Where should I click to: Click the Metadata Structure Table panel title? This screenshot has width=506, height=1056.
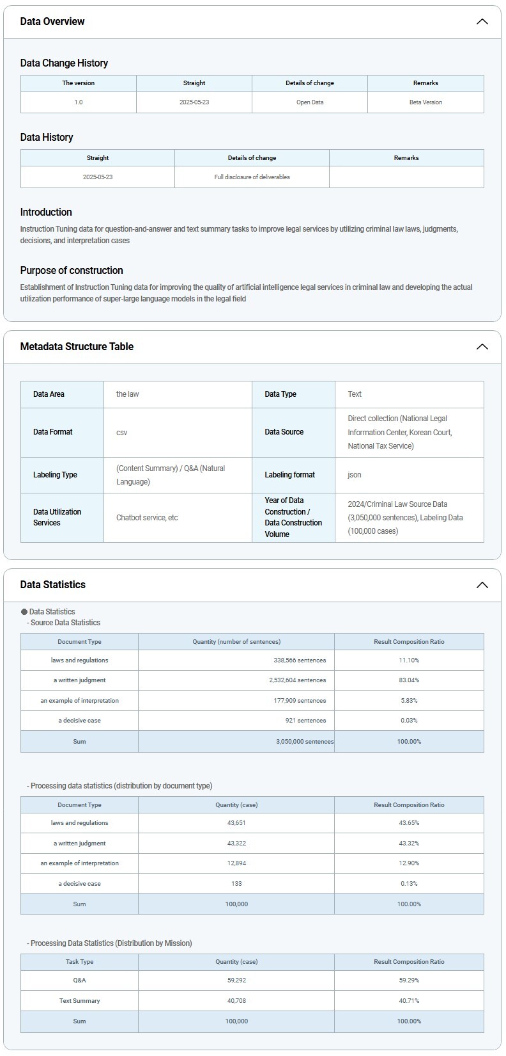tap(77, 347)
